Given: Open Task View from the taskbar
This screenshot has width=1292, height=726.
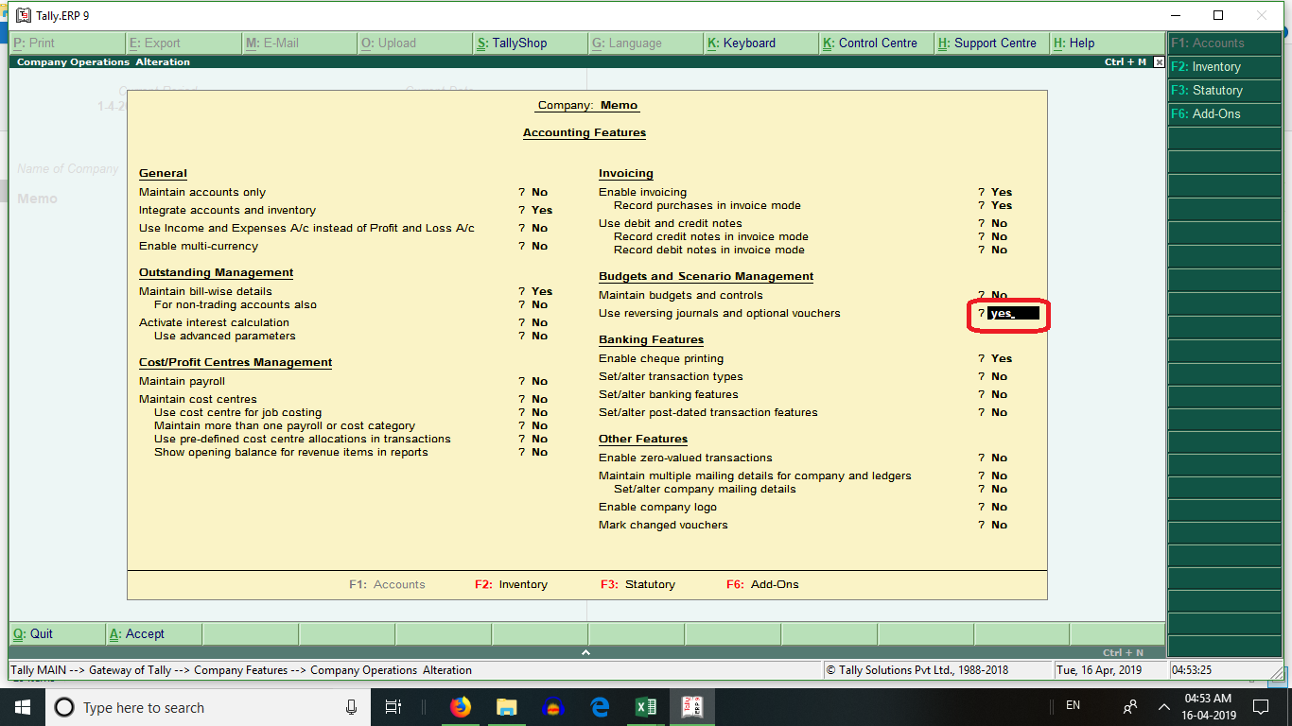Looking at the screenshot, I should [x=393, y=706].
